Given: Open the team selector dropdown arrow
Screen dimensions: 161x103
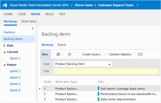Looking at the screenshot, I should 138,5.
